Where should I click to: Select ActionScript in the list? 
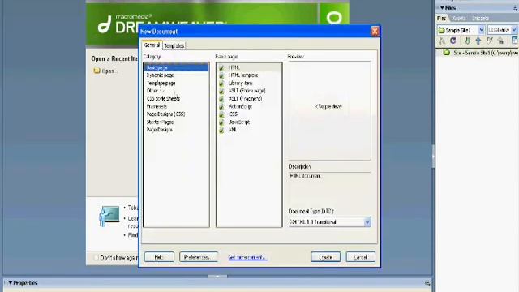tap(249, 106)
